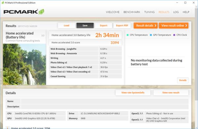
Task: Open the Welcome tab
Action: click(x=113, y=12)
